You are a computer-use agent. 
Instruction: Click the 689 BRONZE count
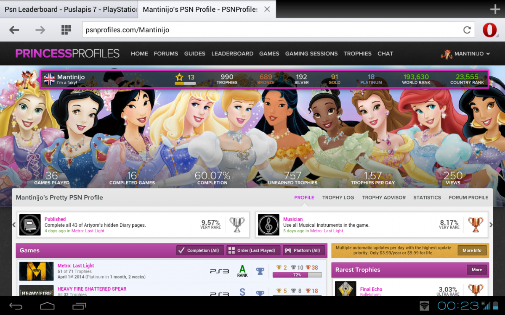click(x=266, y=79)
